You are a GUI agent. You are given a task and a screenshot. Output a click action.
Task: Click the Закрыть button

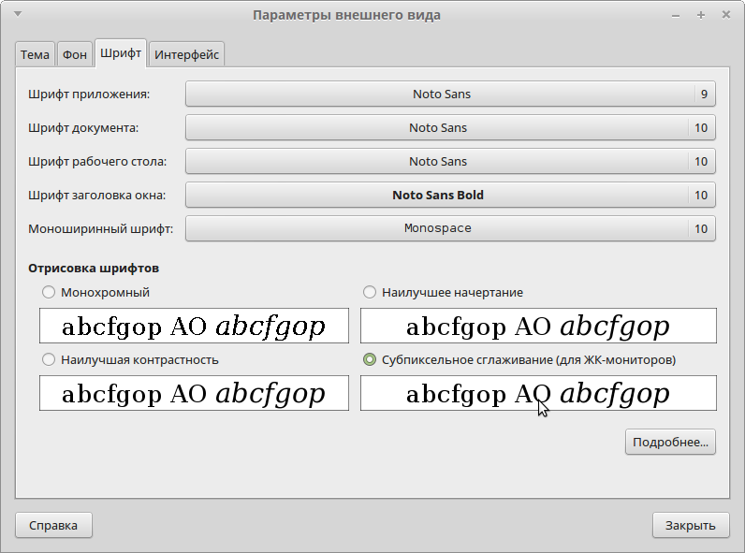690,525
